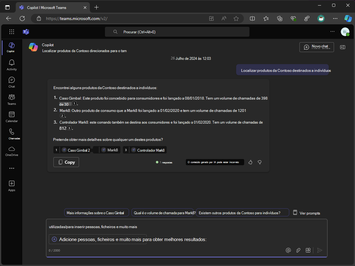Open browser split screen icon

coord(252,18)
